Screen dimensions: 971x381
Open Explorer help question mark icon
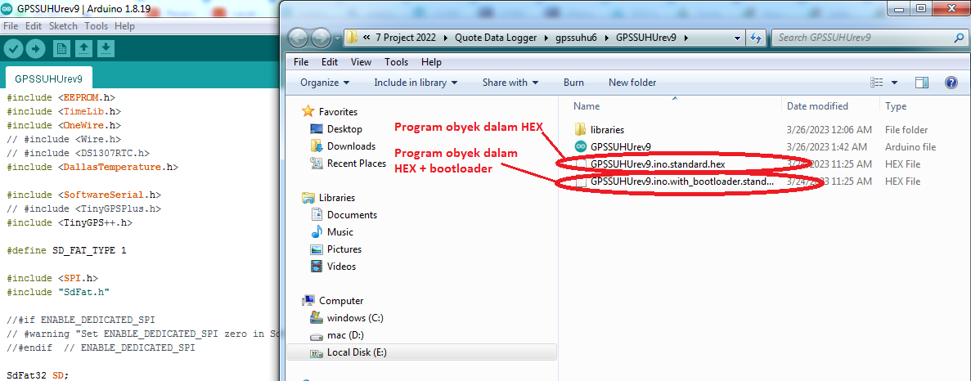pyautogui.click(x=951, y=83)
